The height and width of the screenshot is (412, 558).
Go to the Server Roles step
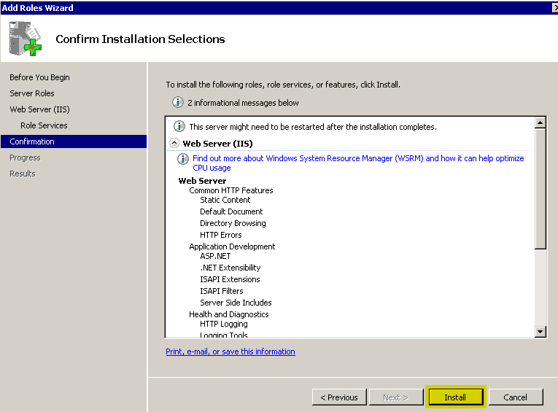pos(32,93)
